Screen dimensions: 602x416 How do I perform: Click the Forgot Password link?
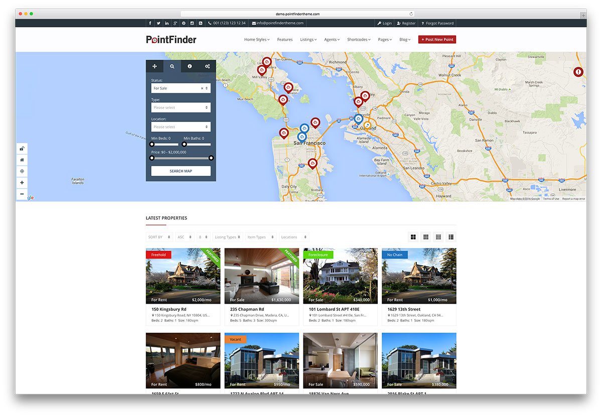coord(437,23)
